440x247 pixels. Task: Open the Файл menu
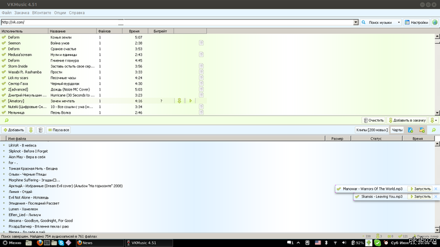[6, 13]
